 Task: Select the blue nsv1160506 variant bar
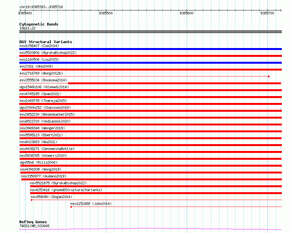150,63
